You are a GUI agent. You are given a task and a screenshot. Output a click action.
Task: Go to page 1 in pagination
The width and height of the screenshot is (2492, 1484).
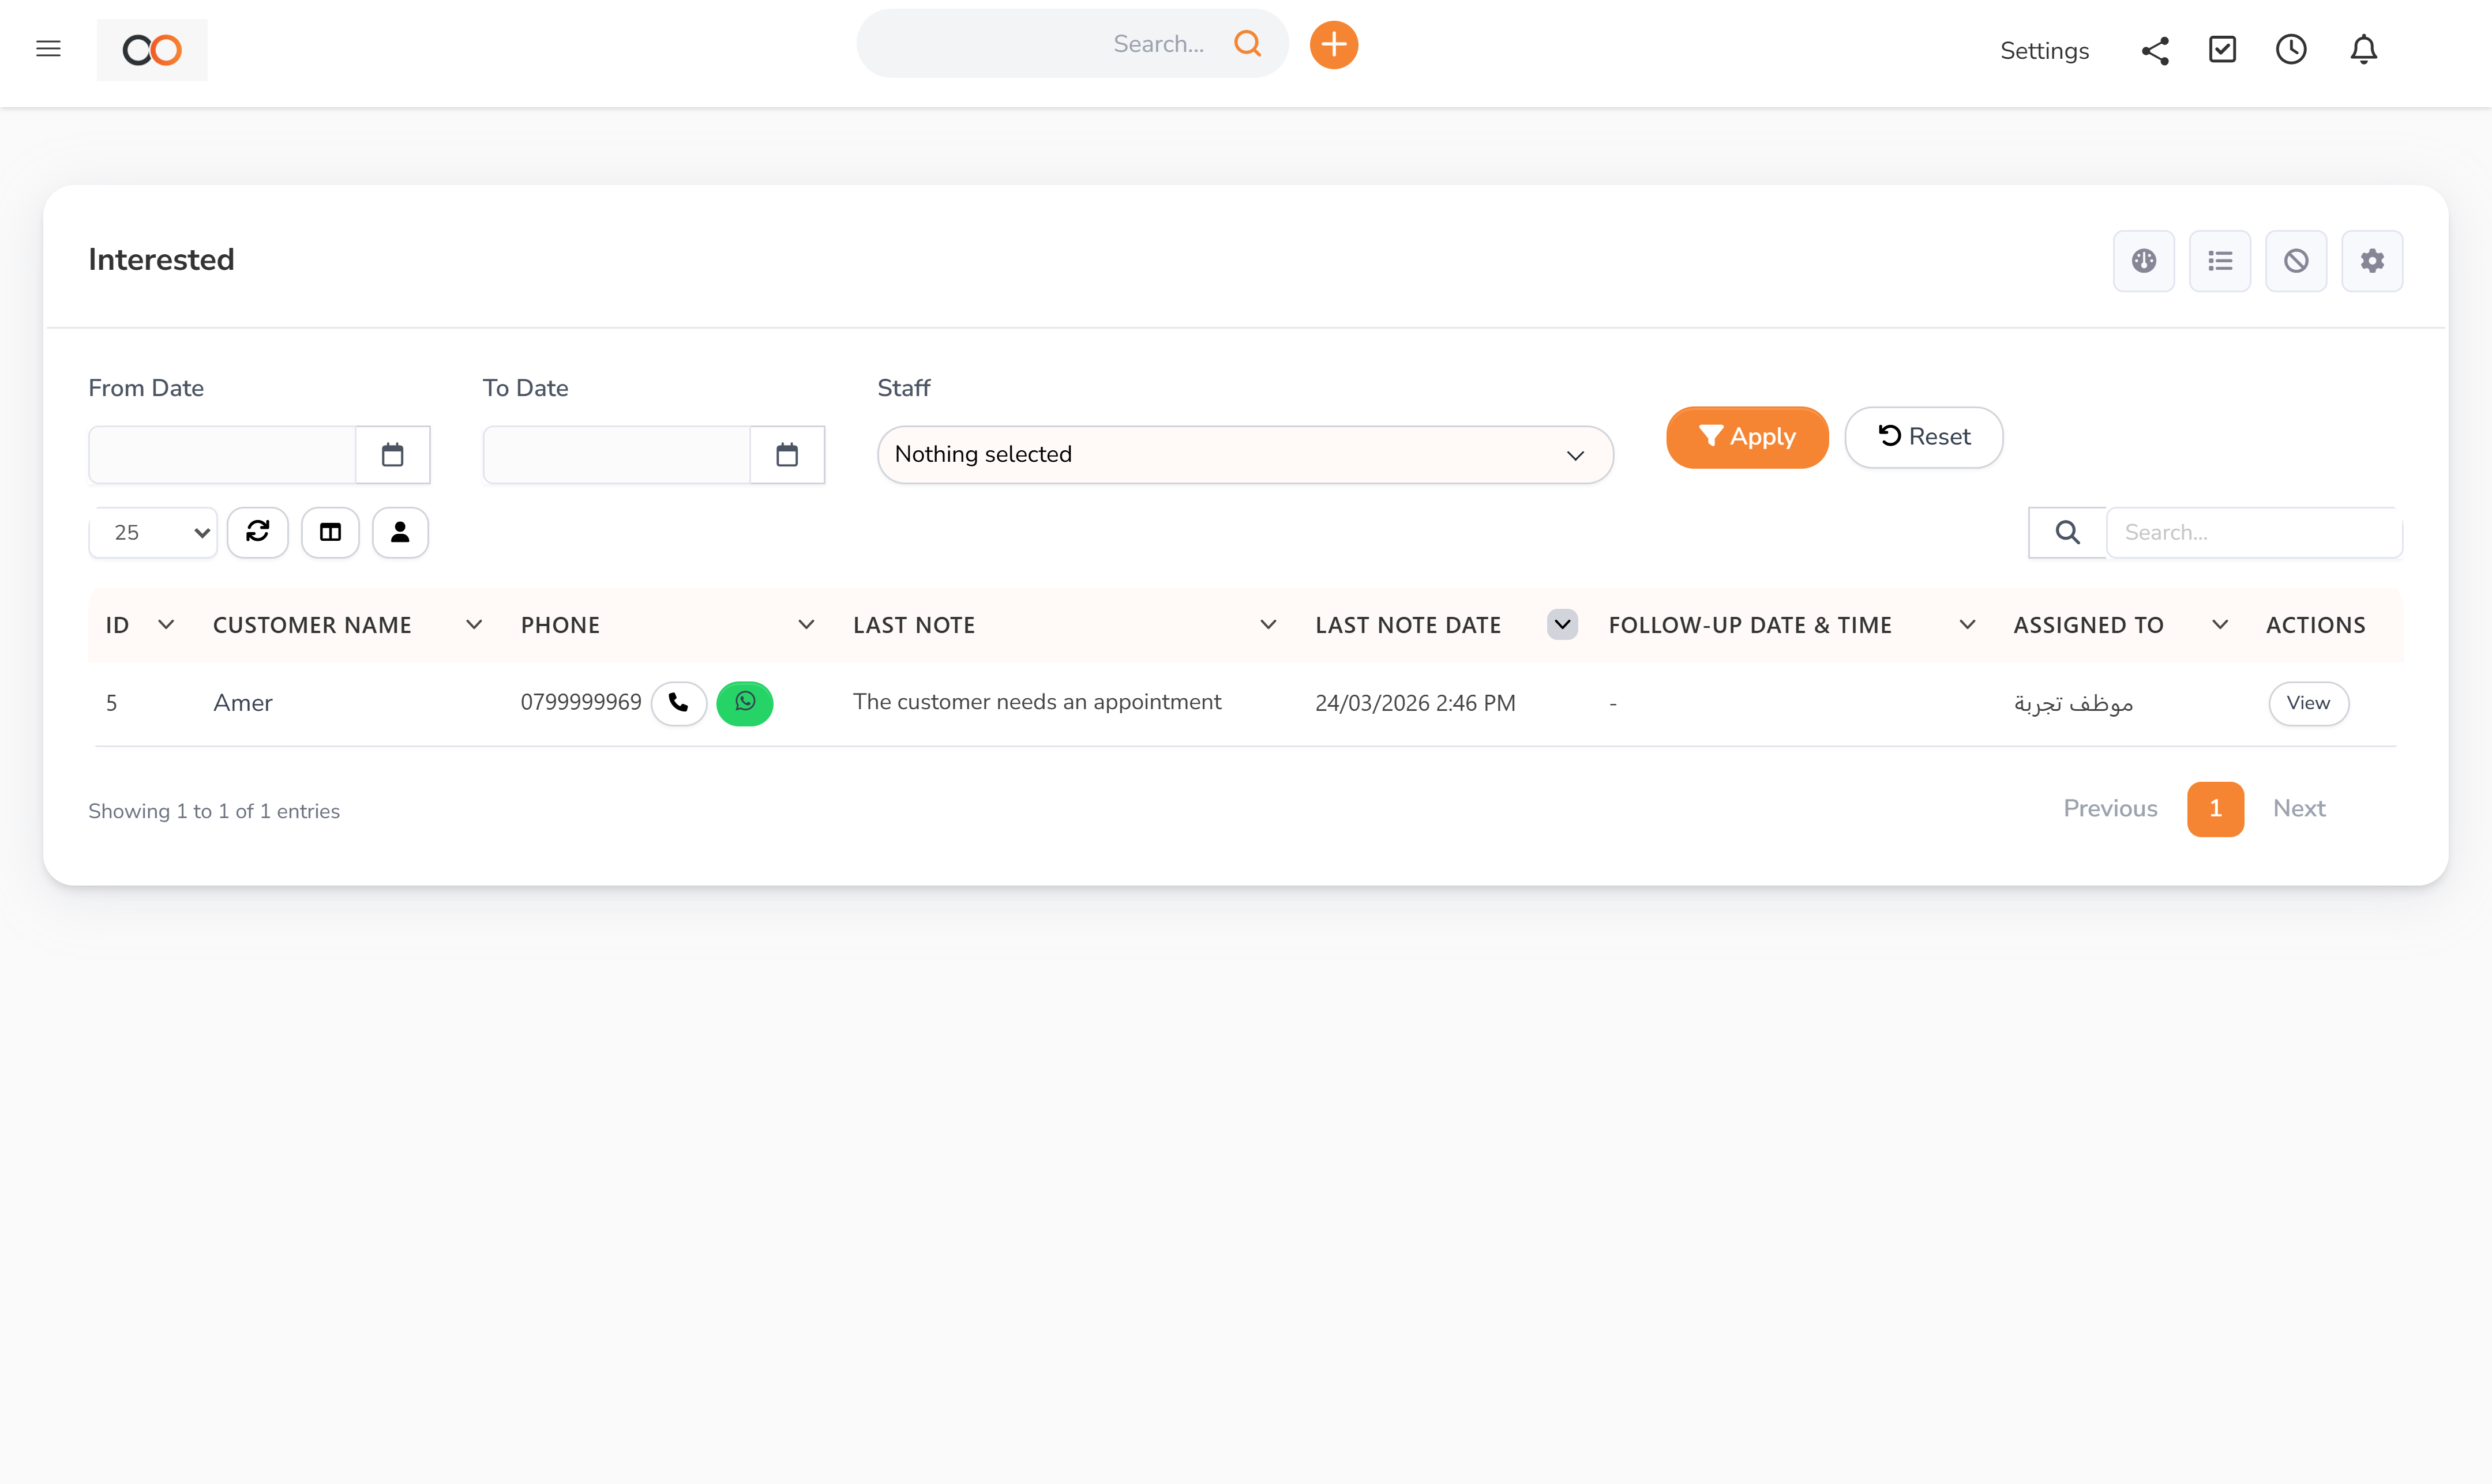2215,808
